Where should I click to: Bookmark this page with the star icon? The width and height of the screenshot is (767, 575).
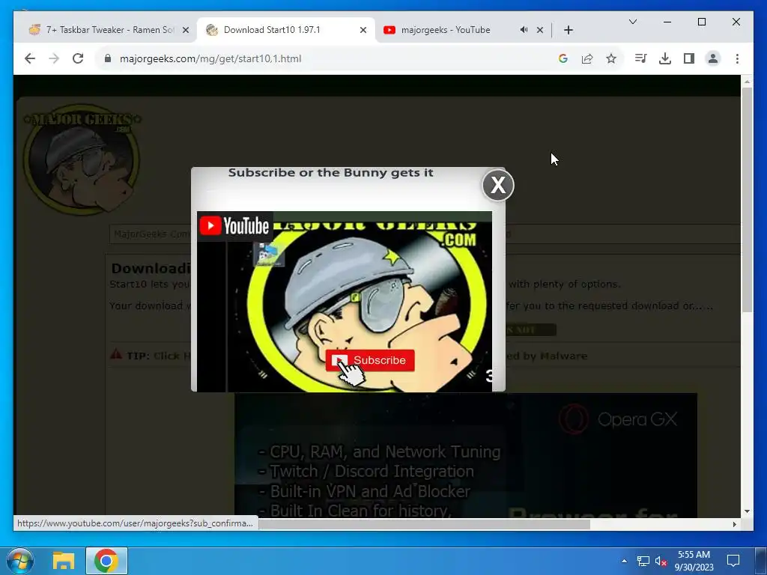click(611, 58)
